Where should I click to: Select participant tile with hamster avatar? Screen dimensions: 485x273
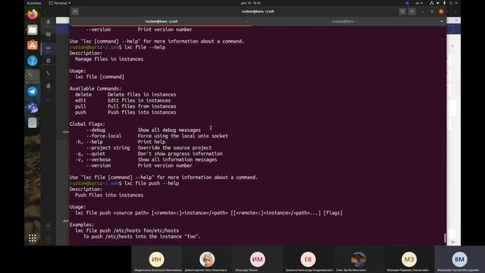(207, 259)
